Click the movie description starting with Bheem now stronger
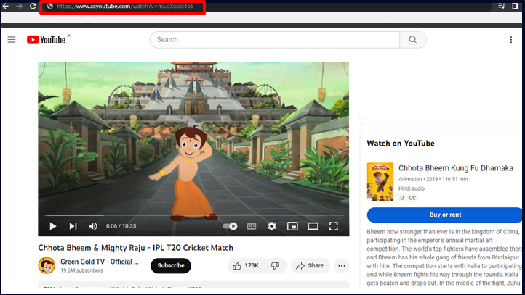Screen dimensions: 525x295 [444, 257]
